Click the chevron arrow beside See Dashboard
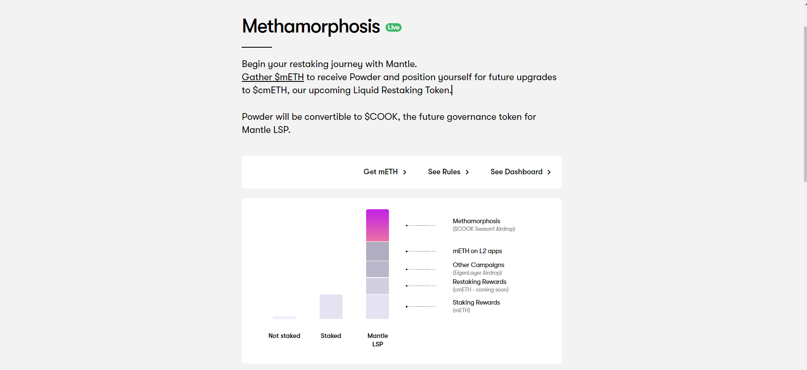 click(549, 172)
